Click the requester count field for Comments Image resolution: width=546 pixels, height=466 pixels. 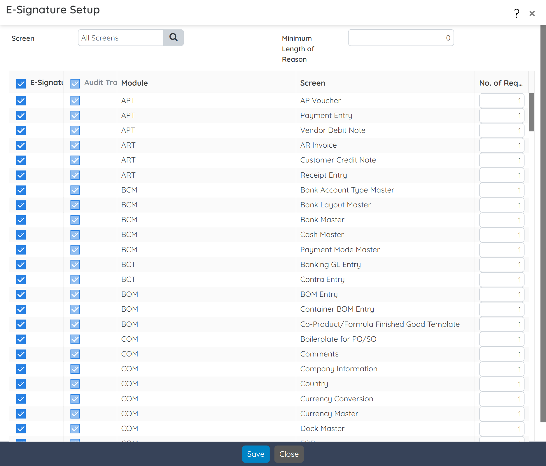pyautogui.click(x=501, y=354)
